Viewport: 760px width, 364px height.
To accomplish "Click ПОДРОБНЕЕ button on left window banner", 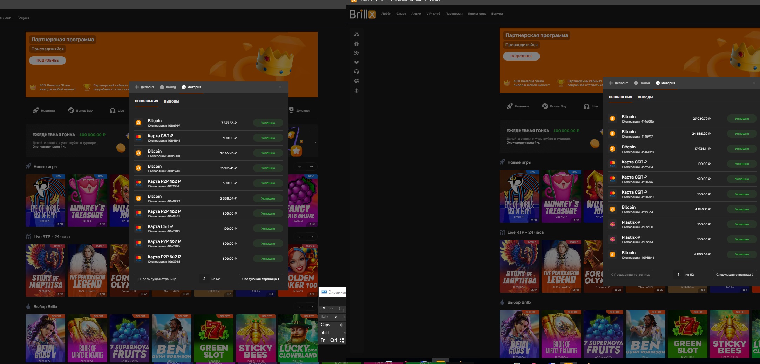I will (x=48, y=61).
